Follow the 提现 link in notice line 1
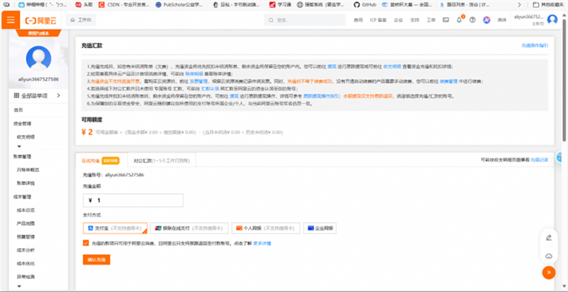This screenshot has width=568, height=292. click(332, 67)
